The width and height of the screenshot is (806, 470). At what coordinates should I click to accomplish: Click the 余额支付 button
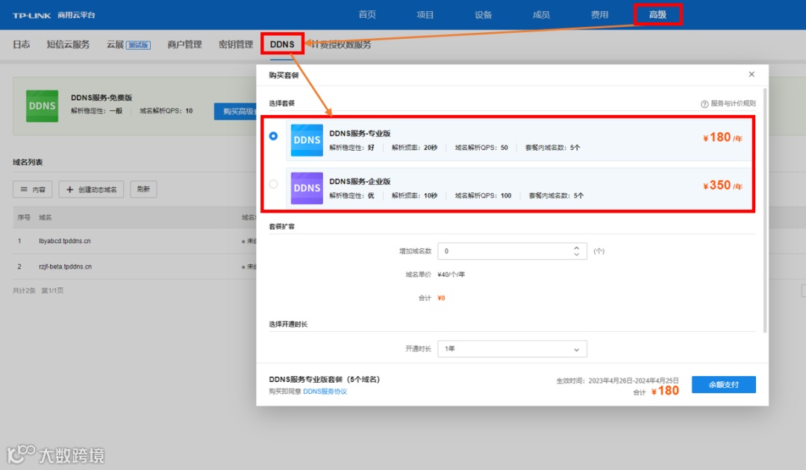[x=724, y=385]
